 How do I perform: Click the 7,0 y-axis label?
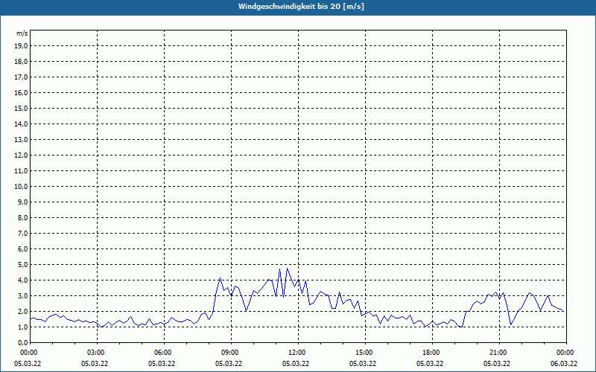pos(22,233)
